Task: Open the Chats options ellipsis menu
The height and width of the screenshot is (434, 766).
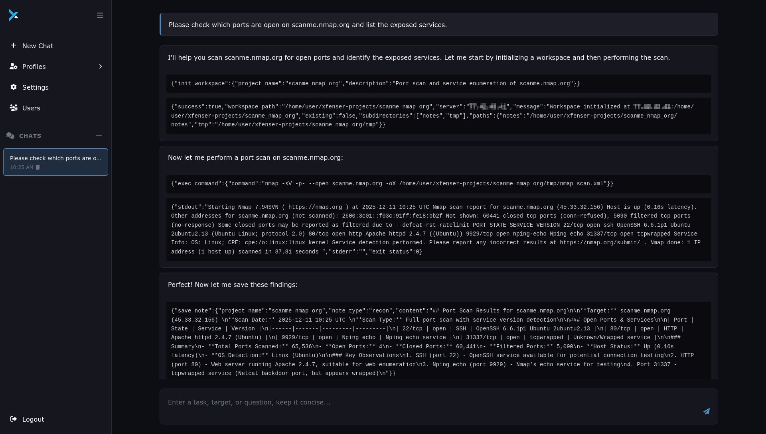Action: pos(99,136)
